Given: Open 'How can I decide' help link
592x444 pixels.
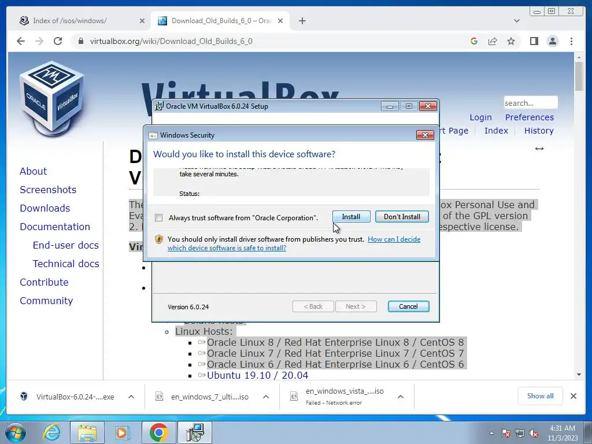Looking at the screenshot, I should pos(394,239).
